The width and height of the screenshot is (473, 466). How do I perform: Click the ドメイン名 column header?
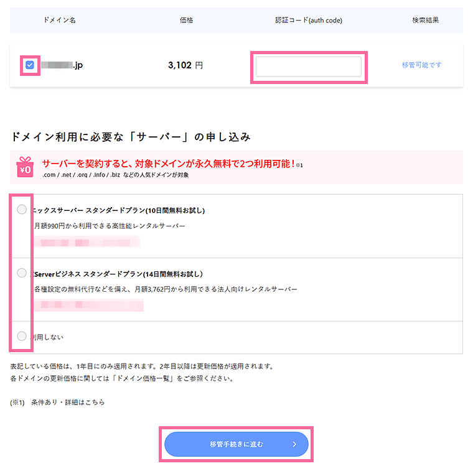59,20
